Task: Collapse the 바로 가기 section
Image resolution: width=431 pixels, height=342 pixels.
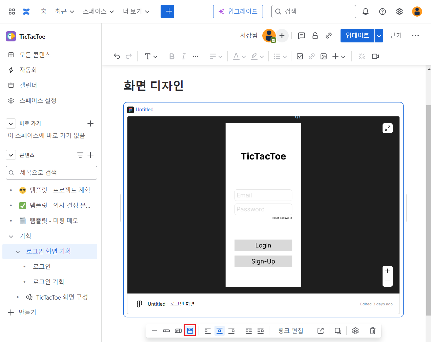Action: pos(11,123)
